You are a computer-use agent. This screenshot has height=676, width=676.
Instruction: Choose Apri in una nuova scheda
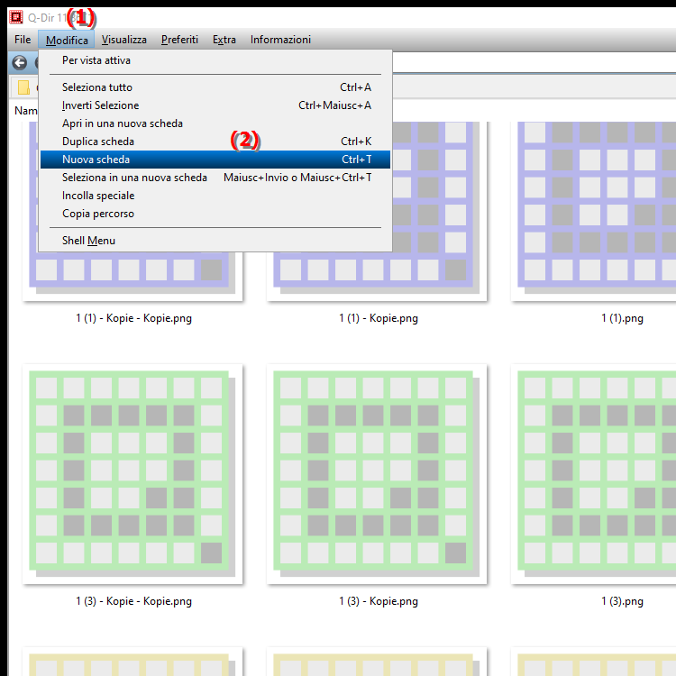(215, 123)
